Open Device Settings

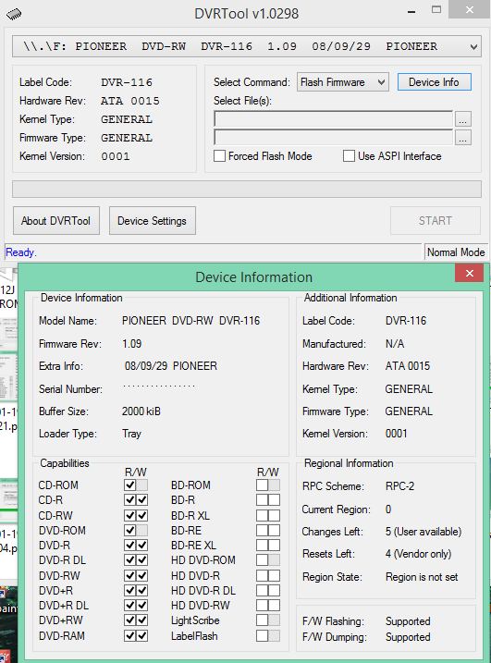tap(153, 221)
